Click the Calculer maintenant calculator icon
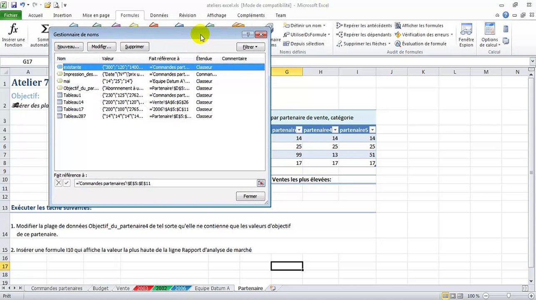 (x=506, y=29)
